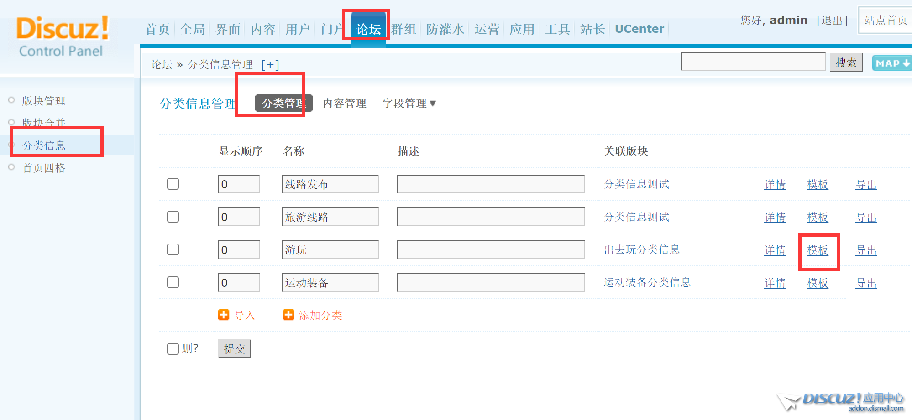Tick the checkbox in the 游玩 row
912x420 pixels.
173,249
